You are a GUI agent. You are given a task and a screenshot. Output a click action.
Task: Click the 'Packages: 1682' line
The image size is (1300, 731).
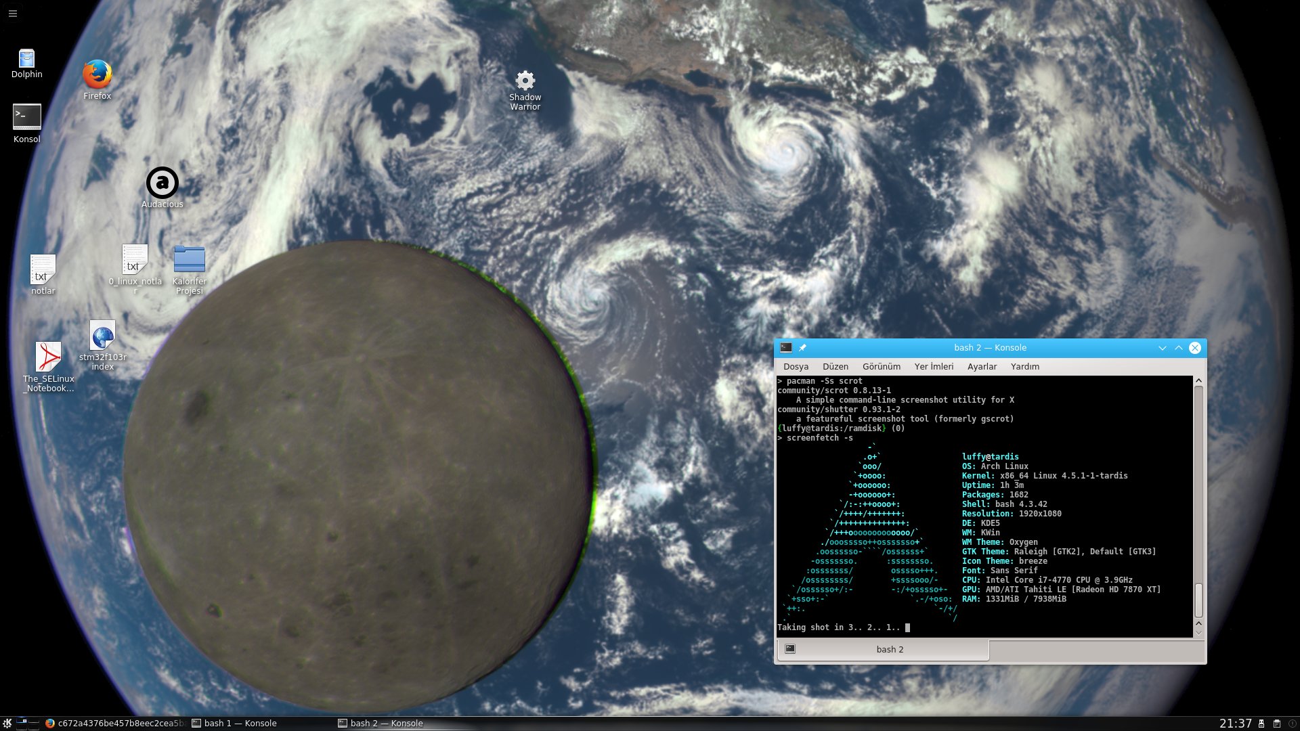click(x=995, y=495)
